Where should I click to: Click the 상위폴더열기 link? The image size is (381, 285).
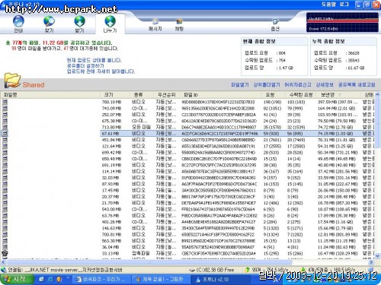[267, 84]
